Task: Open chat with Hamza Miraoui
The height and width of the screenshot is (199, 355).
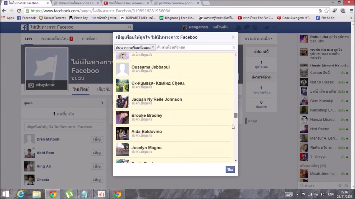Action: tap(324, 120)
